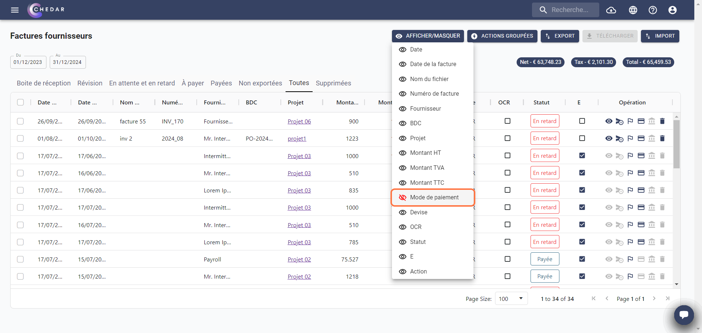Hide the Fournisseur column
This screenshot has width=702, height=333.
click(x=433, y=109)
